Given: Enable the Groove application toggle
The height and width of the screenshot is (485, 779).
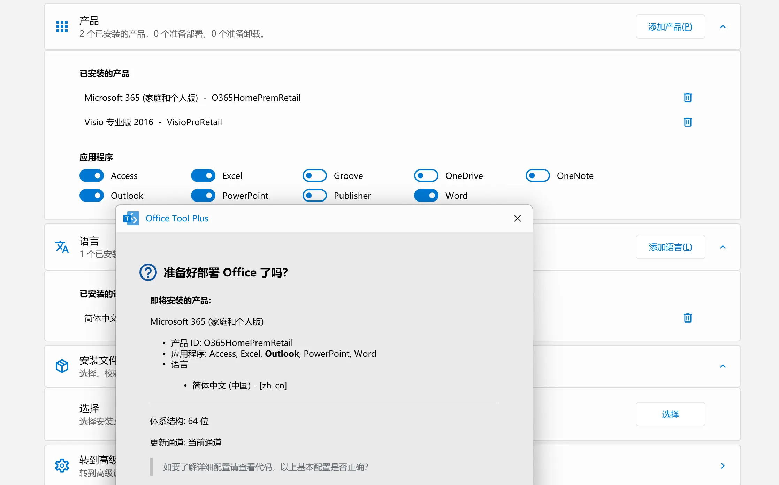Looking at the screenshot, I should (x=314, y=175).
